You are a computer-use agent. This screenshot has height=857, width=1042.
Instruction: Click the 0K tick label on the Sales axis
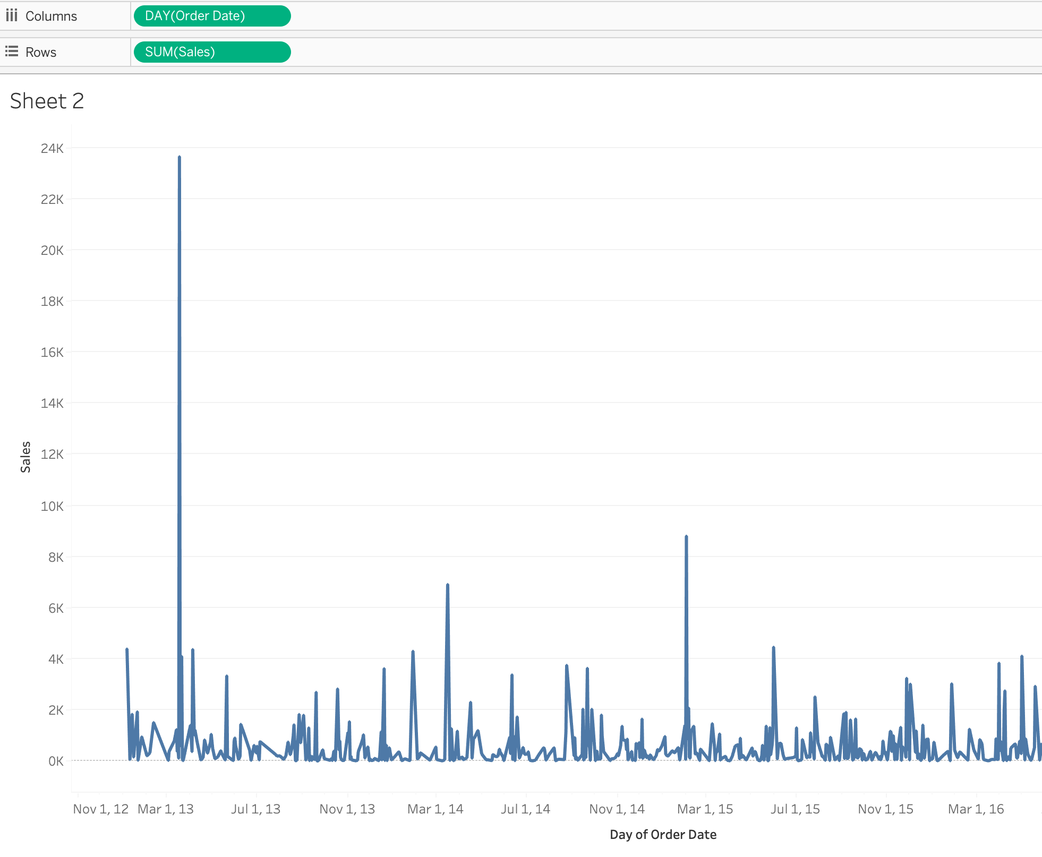[x=56, y=761]
